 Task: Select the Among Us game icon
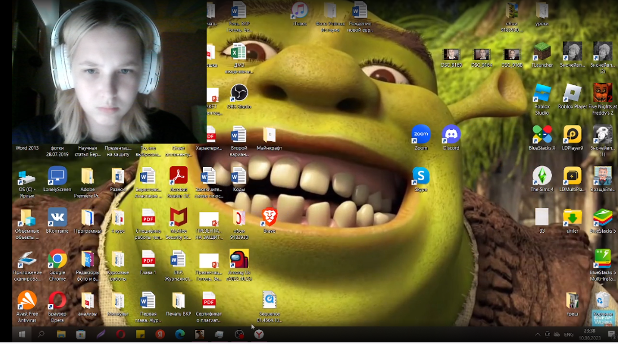[x=239, y=259]
